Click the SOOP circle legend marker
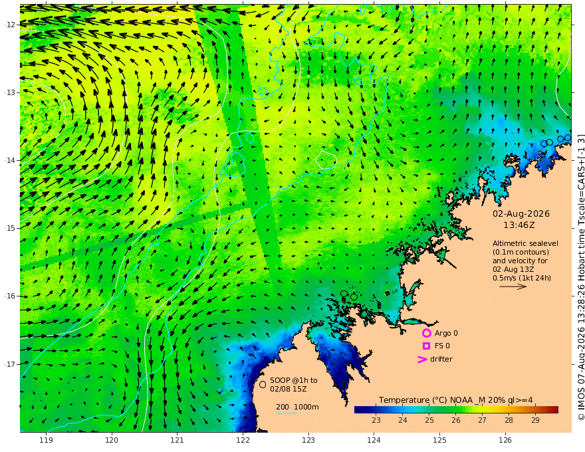585x452 pixels. (263, 384)
